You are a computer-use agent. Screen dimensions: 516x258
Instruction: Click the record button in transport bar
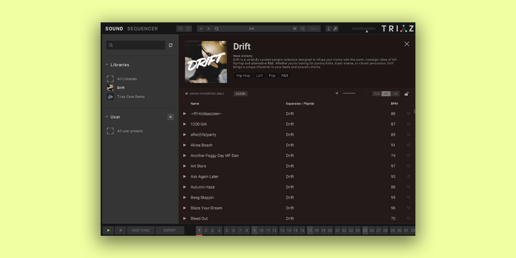tap(120, 230)
